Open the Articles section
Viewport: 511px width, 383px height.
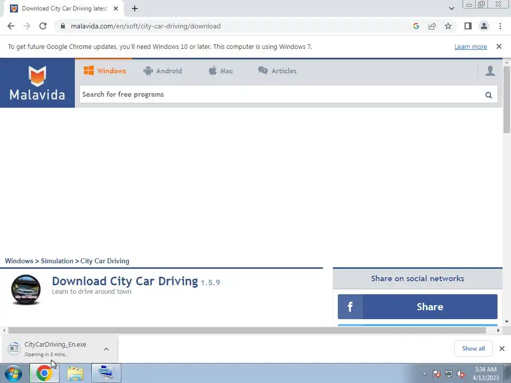[x=277, y=71]
